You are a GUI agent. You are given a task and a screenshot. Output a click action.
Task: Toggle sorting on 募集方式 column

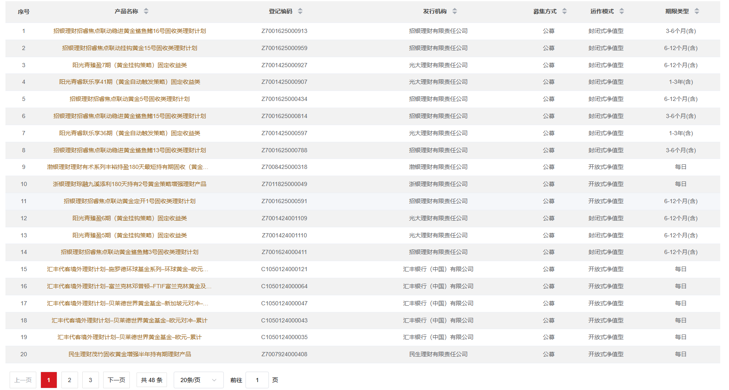click(564, 11)
